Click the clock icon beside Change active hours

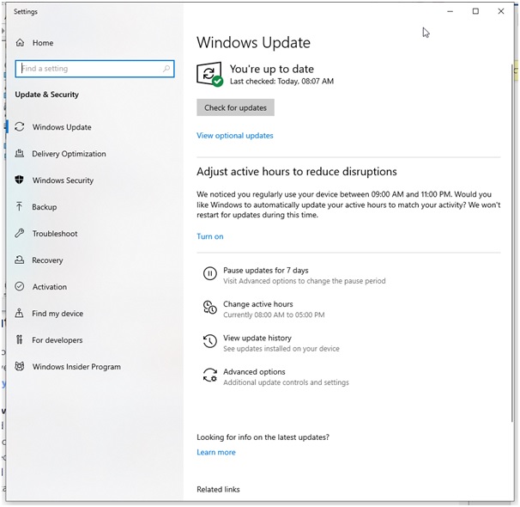click(210, 308)
